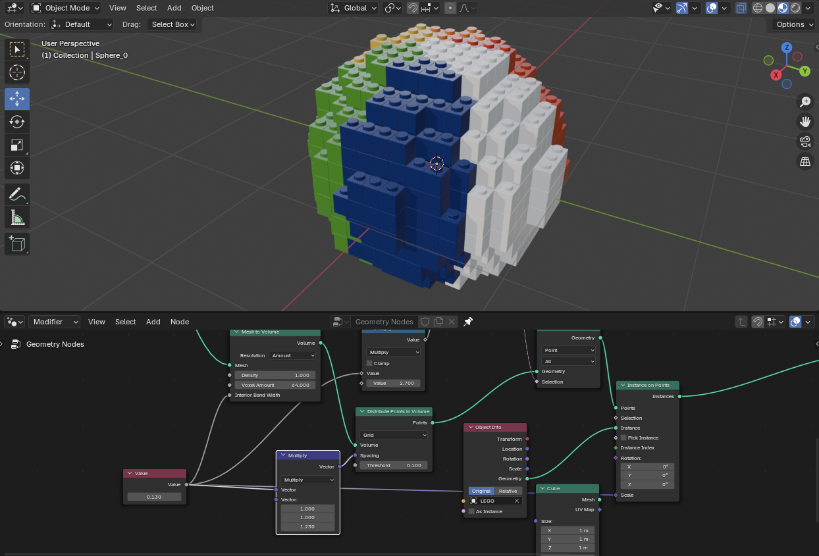Screen dimensions: 819x556
Task: Open the 3D viewport Select menu
Action: pos(147,8)
